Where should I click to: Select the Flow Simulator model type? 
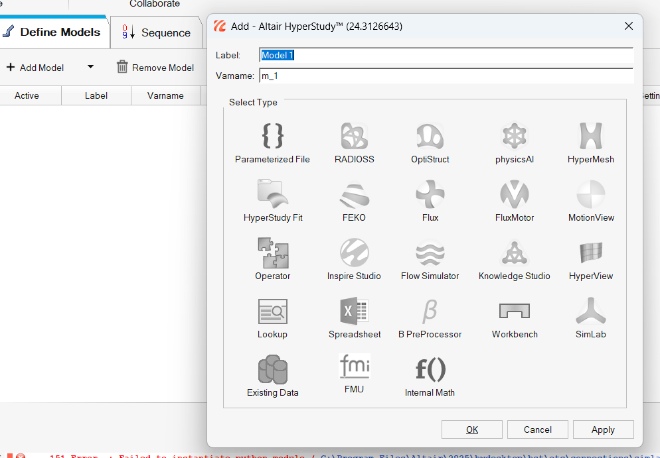pyautogui.click(x=430, y=259)
